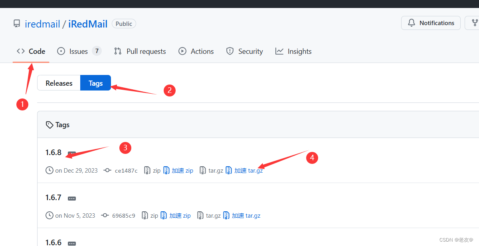Switch to the Code tab
Viewport: 479px width, 246px height.
31,51
